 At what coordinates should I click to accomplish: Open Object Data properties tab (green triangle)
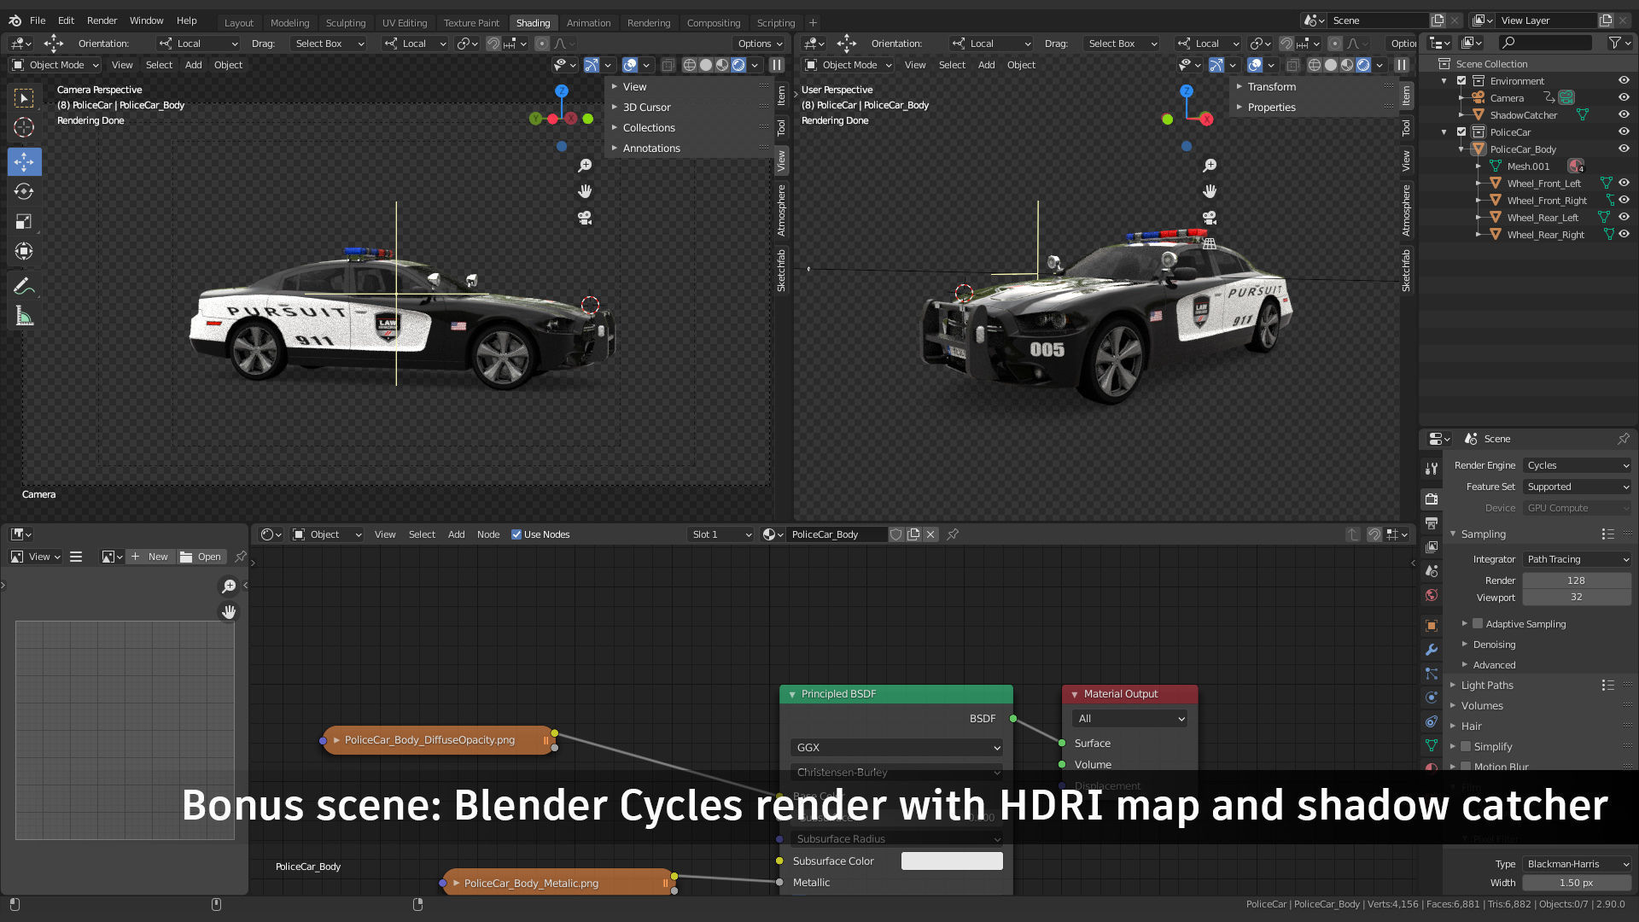click(x=1432, y=745)
